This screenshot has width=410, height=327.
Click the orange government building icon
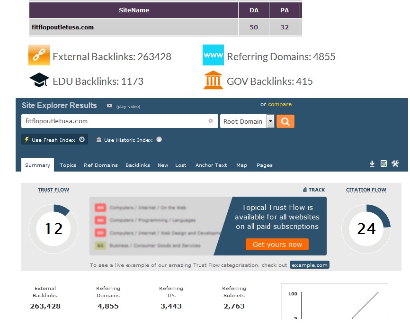coord(213,80)
